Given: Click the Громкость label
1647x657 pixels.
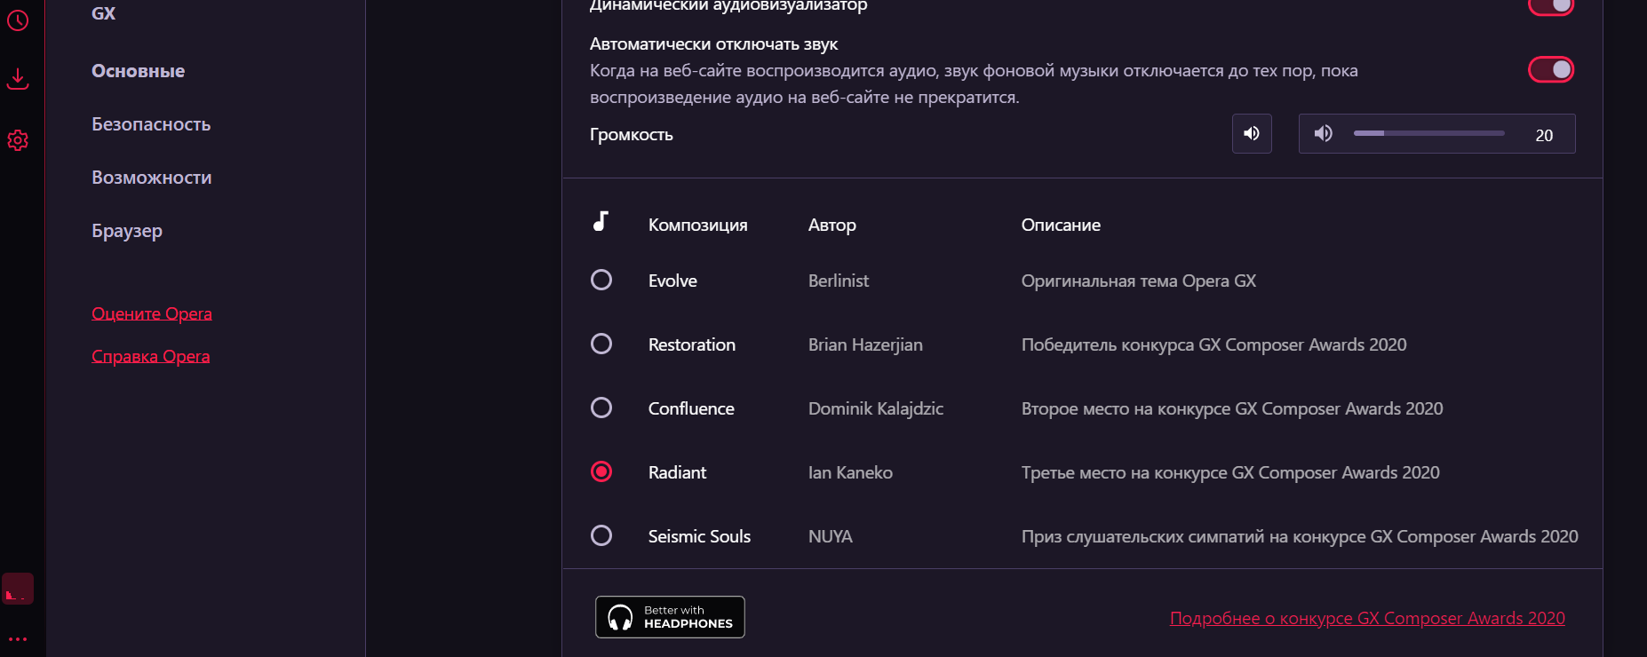Looking at the screenshot, I should (x=632, y=135).
